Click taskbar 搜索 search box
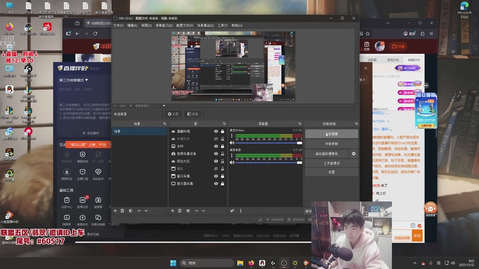The width and height of the screenshot is (479, 269). coord(207,263)
